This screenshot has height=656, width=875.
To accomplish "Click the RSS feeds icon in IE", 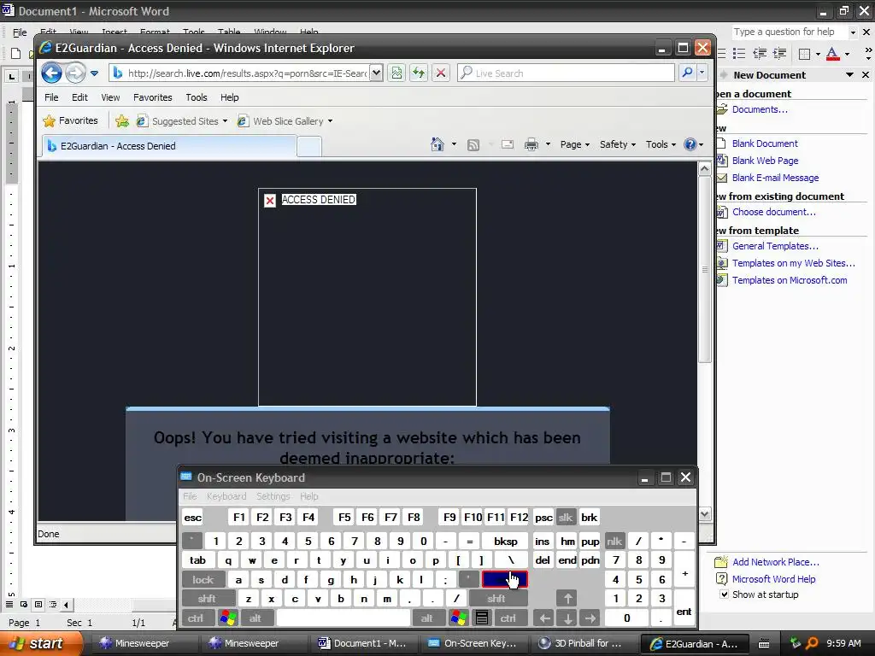I will (473, 145).
